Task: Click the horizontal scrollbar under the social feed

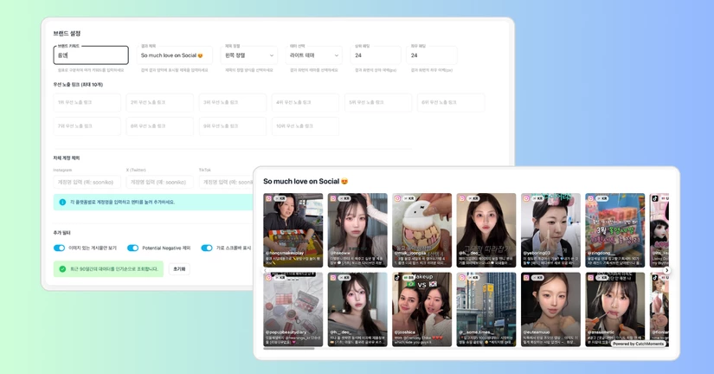Action: [289, 349]
